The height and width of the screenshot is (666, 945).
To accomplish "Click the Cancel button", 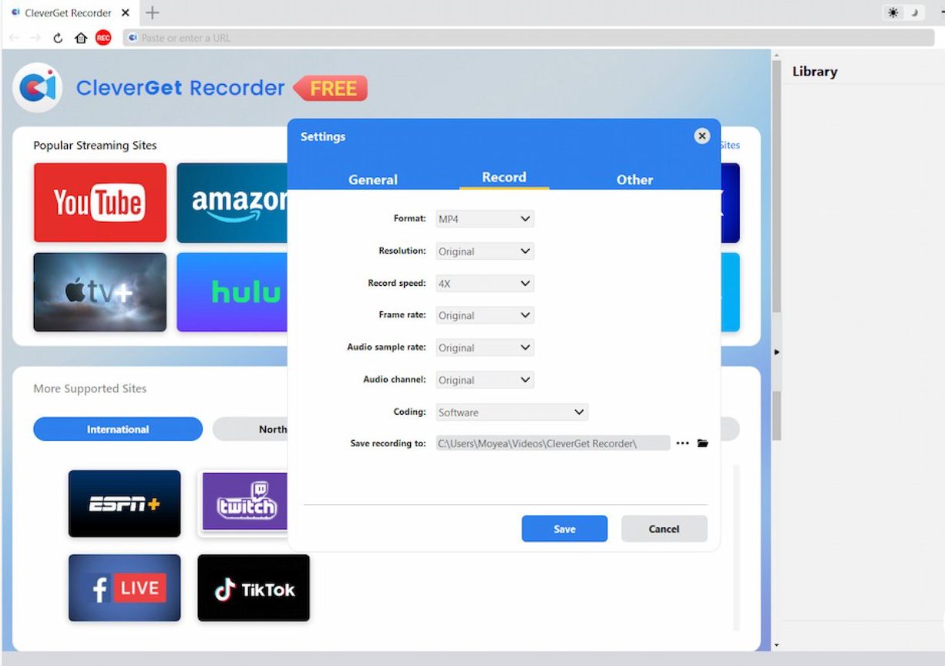I will pos(664,529).
